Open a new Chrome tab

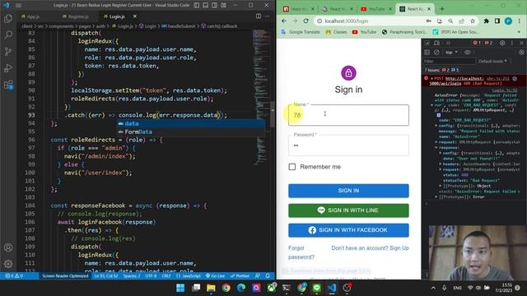click(441, 9)
